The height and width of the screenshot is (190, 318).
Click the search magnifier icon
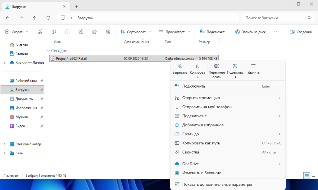click(x=309, y=18)
